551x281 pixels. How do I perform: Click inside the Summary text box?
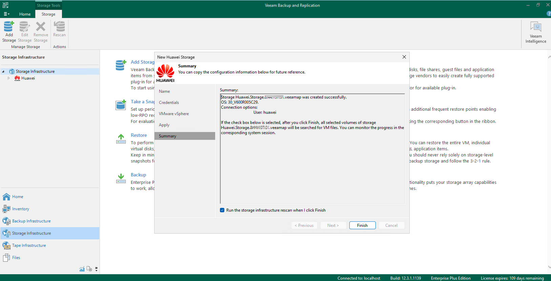312,149
